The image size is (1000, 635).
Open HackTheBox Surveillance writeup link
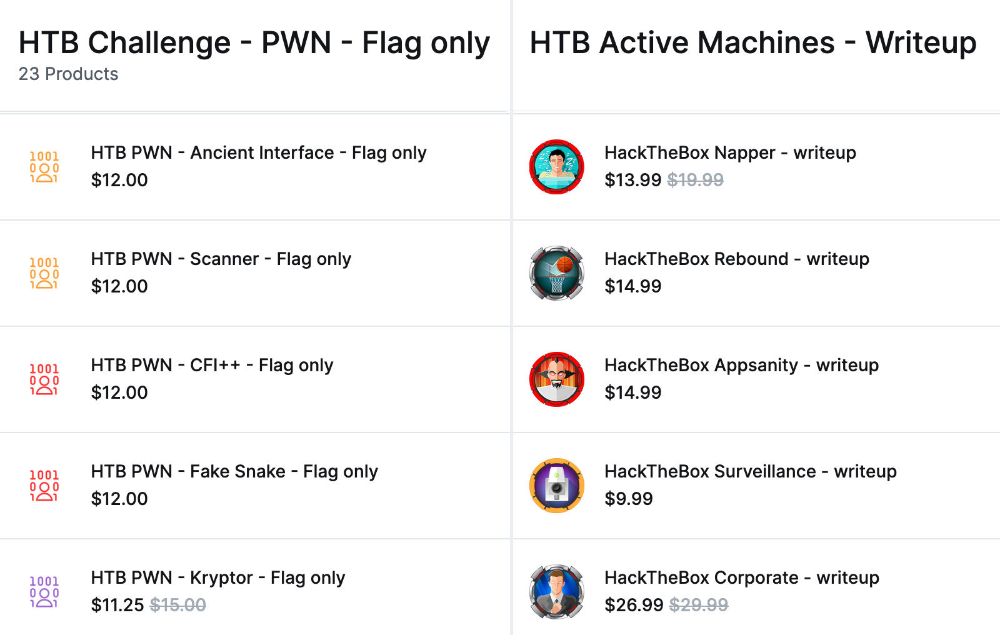coord(750,472)
